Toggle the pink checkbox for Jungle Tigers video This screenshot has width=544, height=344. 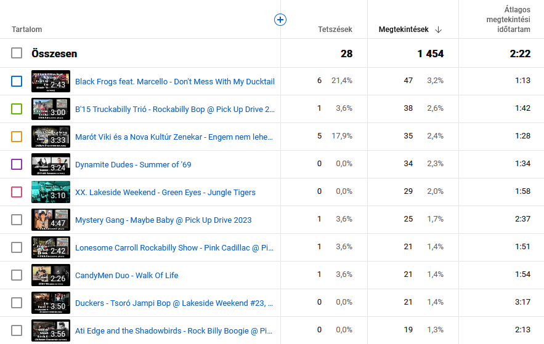point(17,192)
